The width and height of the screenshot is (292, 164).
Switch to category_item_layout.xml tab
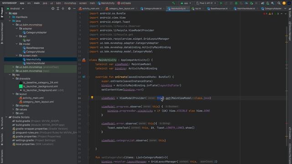click(x=121, y=9)
